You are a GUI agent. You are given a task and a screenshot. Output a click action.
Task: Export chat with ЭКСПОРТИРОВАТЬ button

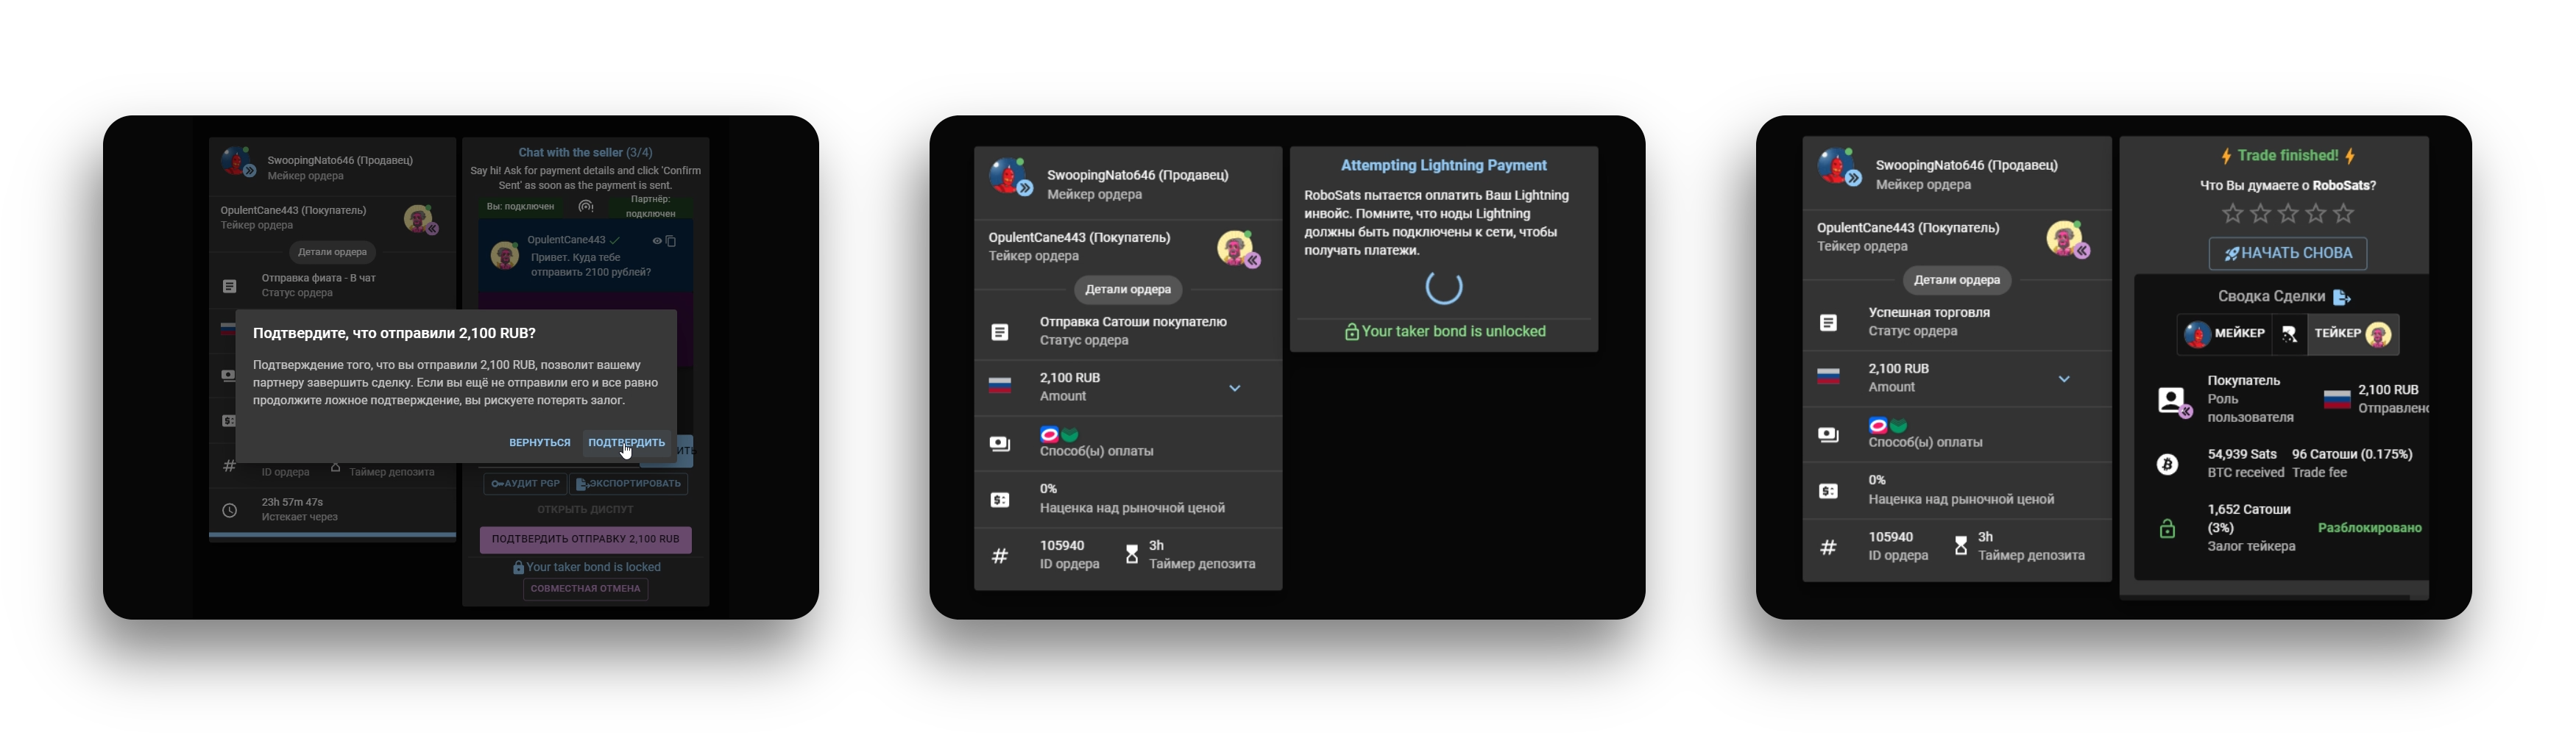click(x=629, y=484)
